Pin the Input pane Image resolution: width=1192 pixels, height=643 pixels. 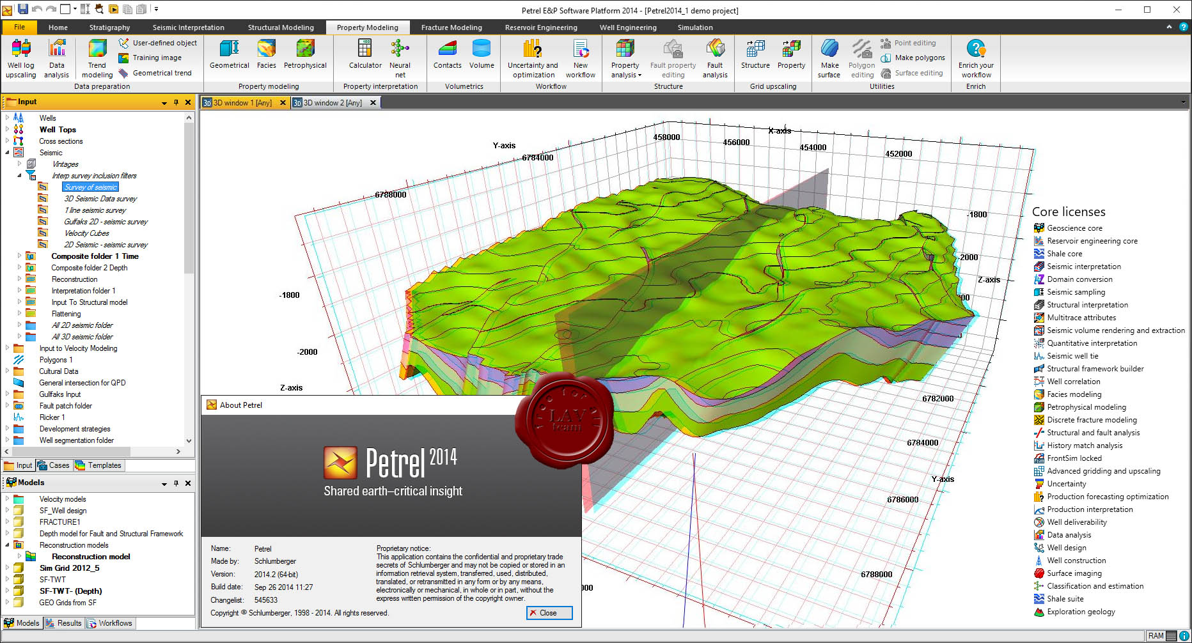[176, 102]
